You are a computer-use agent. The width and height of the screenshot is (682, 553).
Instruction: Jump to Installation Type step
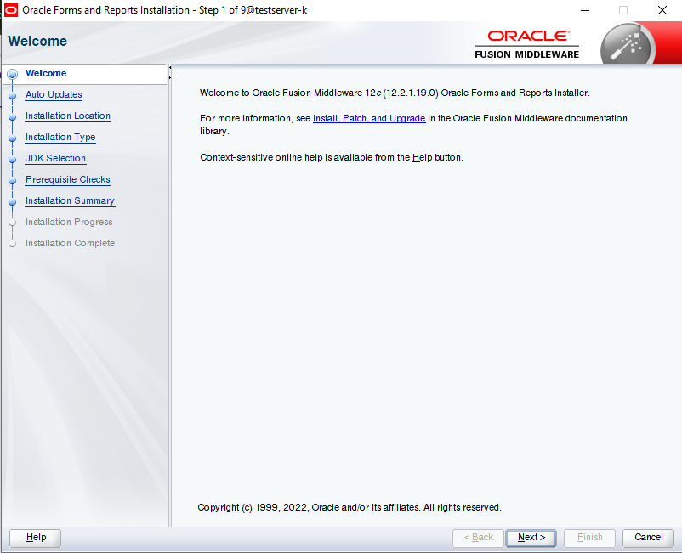(x=60, y=137)
